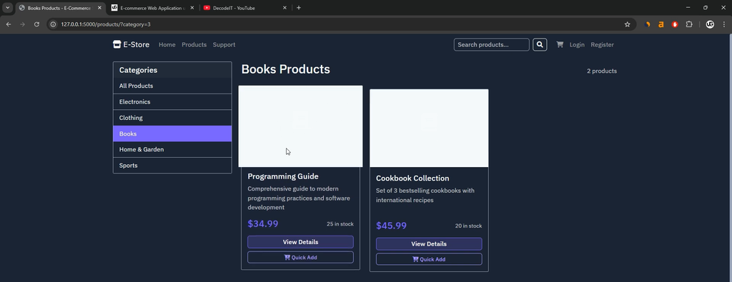Click the '20 in stock' text
The image size is (732, 282).
[x=469, y=226]
